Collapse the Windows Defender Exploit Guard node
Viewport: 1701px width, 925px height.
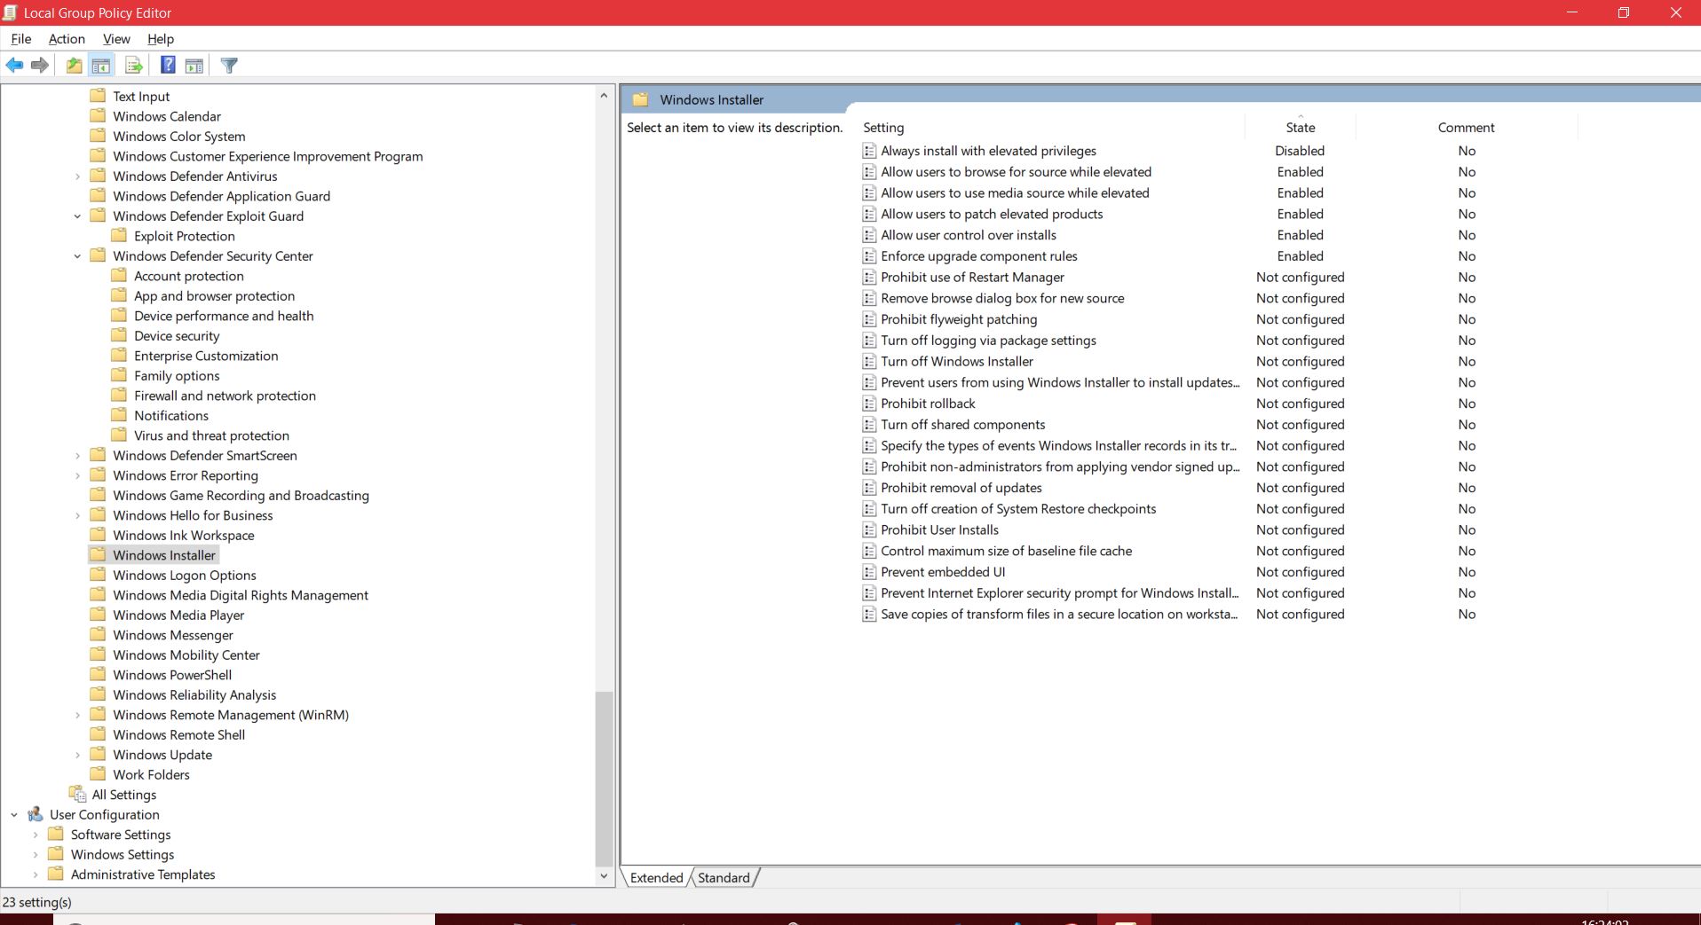(77, 216)
